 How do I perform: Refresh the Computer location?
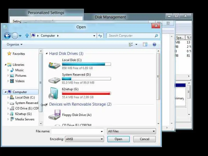pyautogui.click(x=100, y=36)
